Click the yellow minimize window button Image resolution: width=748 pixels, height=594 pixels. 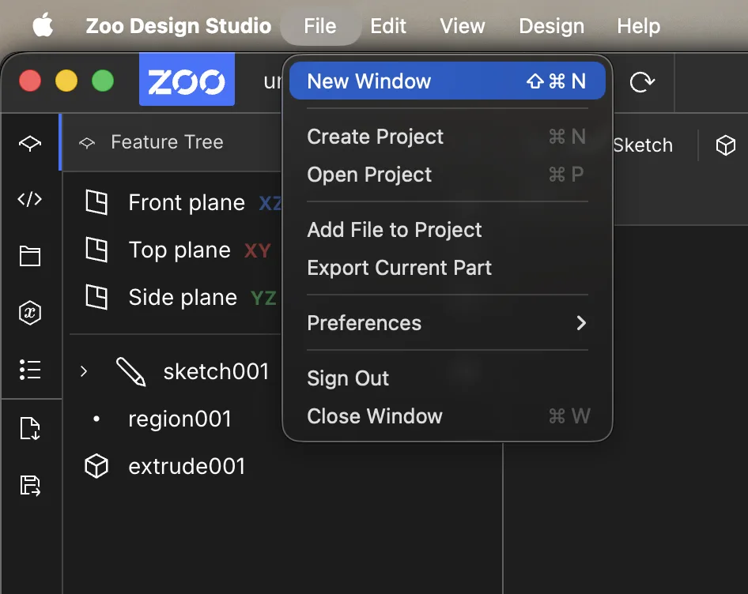point(66,80)
